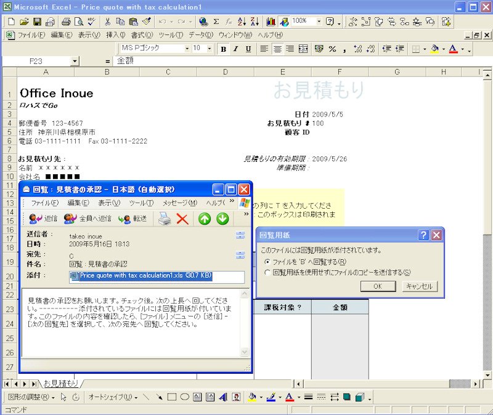The image size is (493, 415).
Task: Expand the AutoShapes オートシェイプ menu
Action: (113, 397)
